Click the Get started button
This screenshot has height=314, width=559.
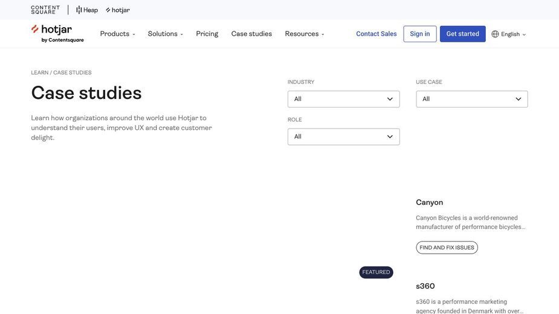click(x=462, y=34)
